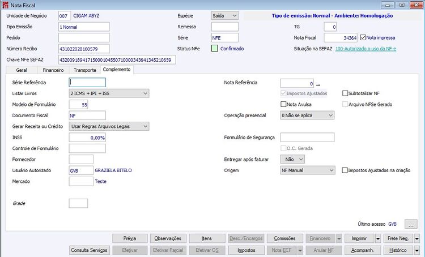The width and height of the screenshot is (425, 257).
Task: Click the Observações button
Action: (x=168, y=238)
